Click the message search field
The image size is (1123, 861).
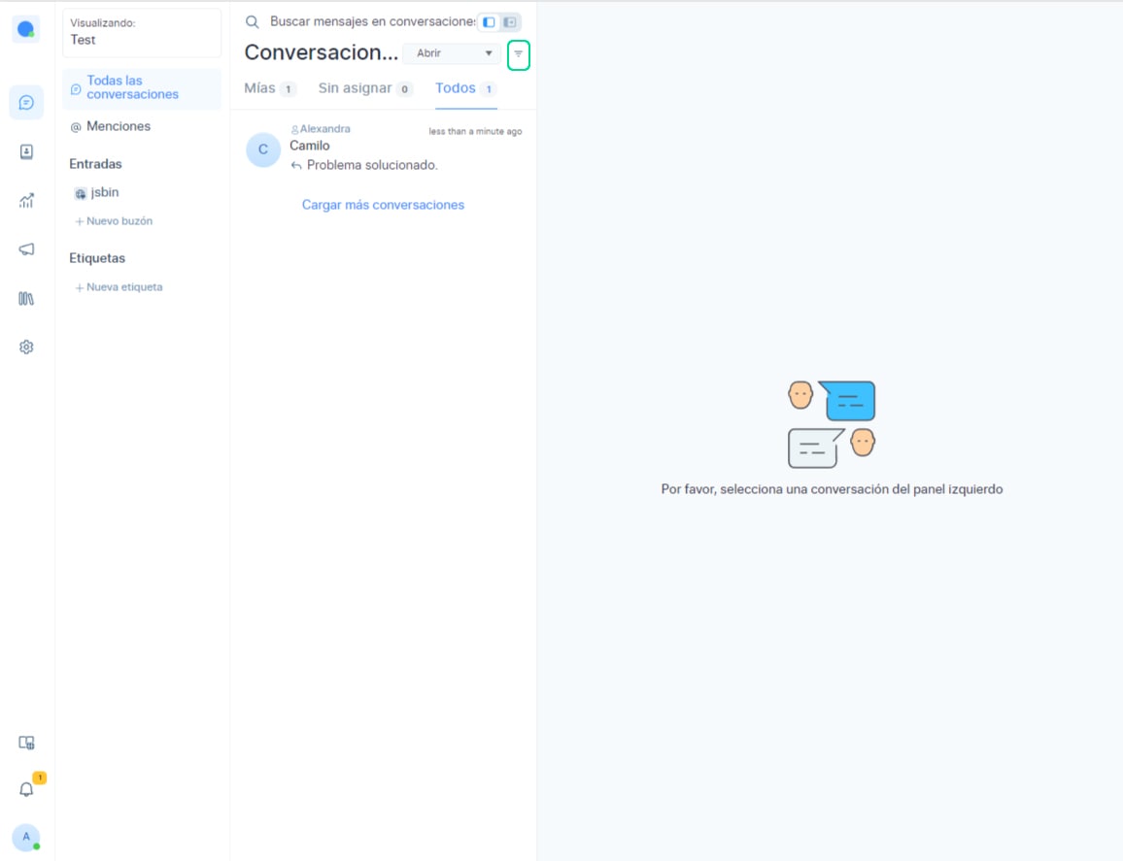click(369, 21)
